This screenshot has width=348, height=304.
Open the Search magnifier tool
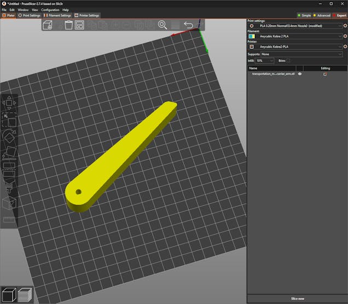pos(163,25)
